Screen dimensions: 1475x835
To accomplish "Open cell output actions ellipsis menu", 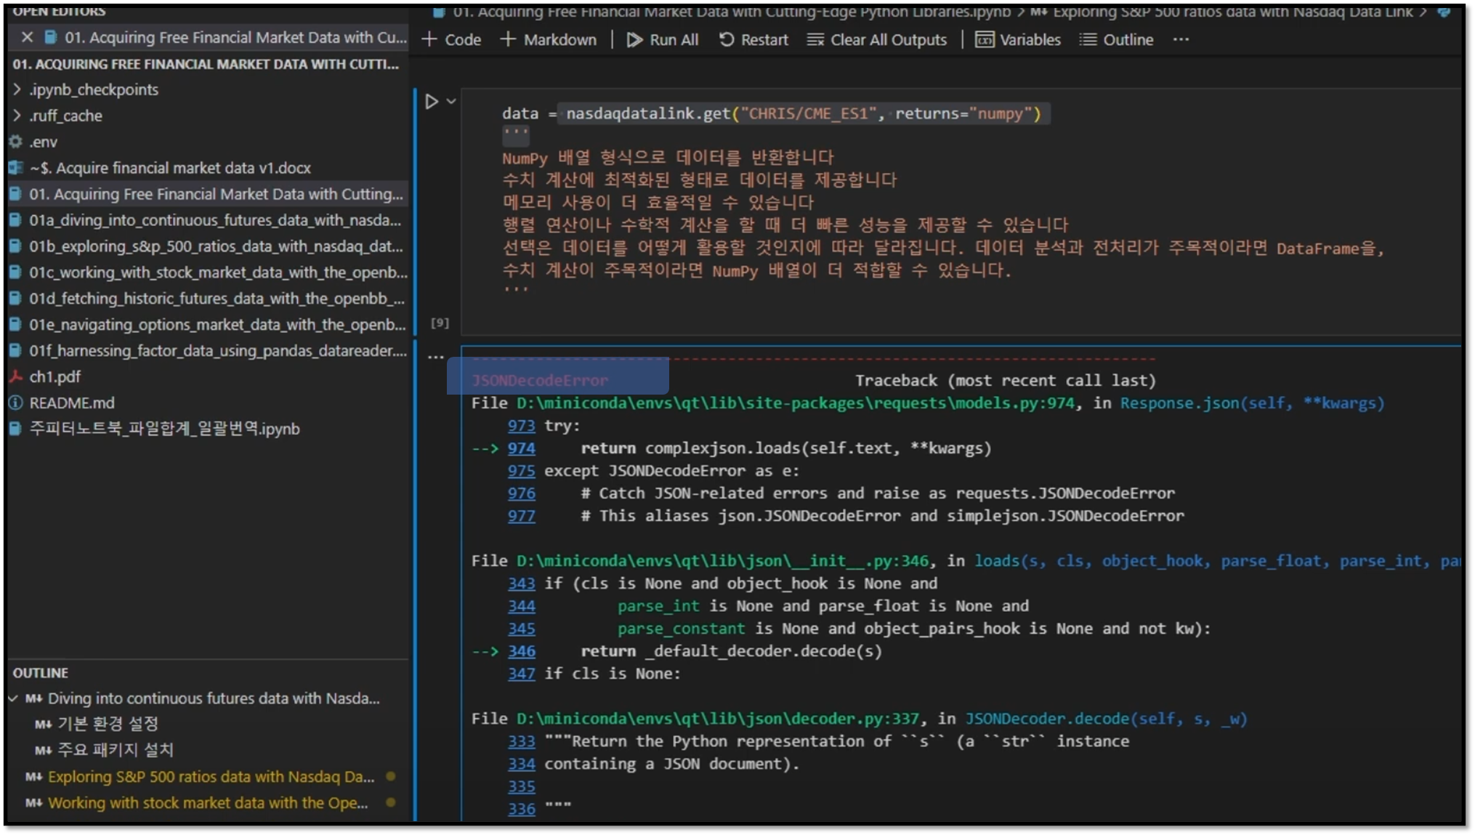I will pyautogui.click(x=435, y=357).
